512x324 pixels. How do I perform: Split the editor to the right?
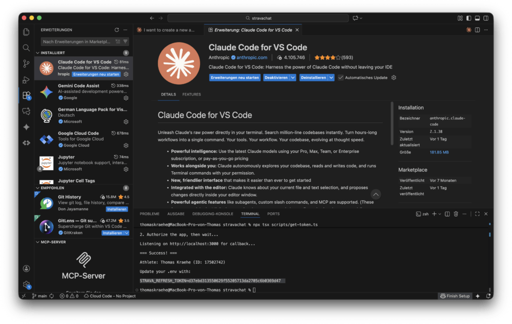point(477,29)
